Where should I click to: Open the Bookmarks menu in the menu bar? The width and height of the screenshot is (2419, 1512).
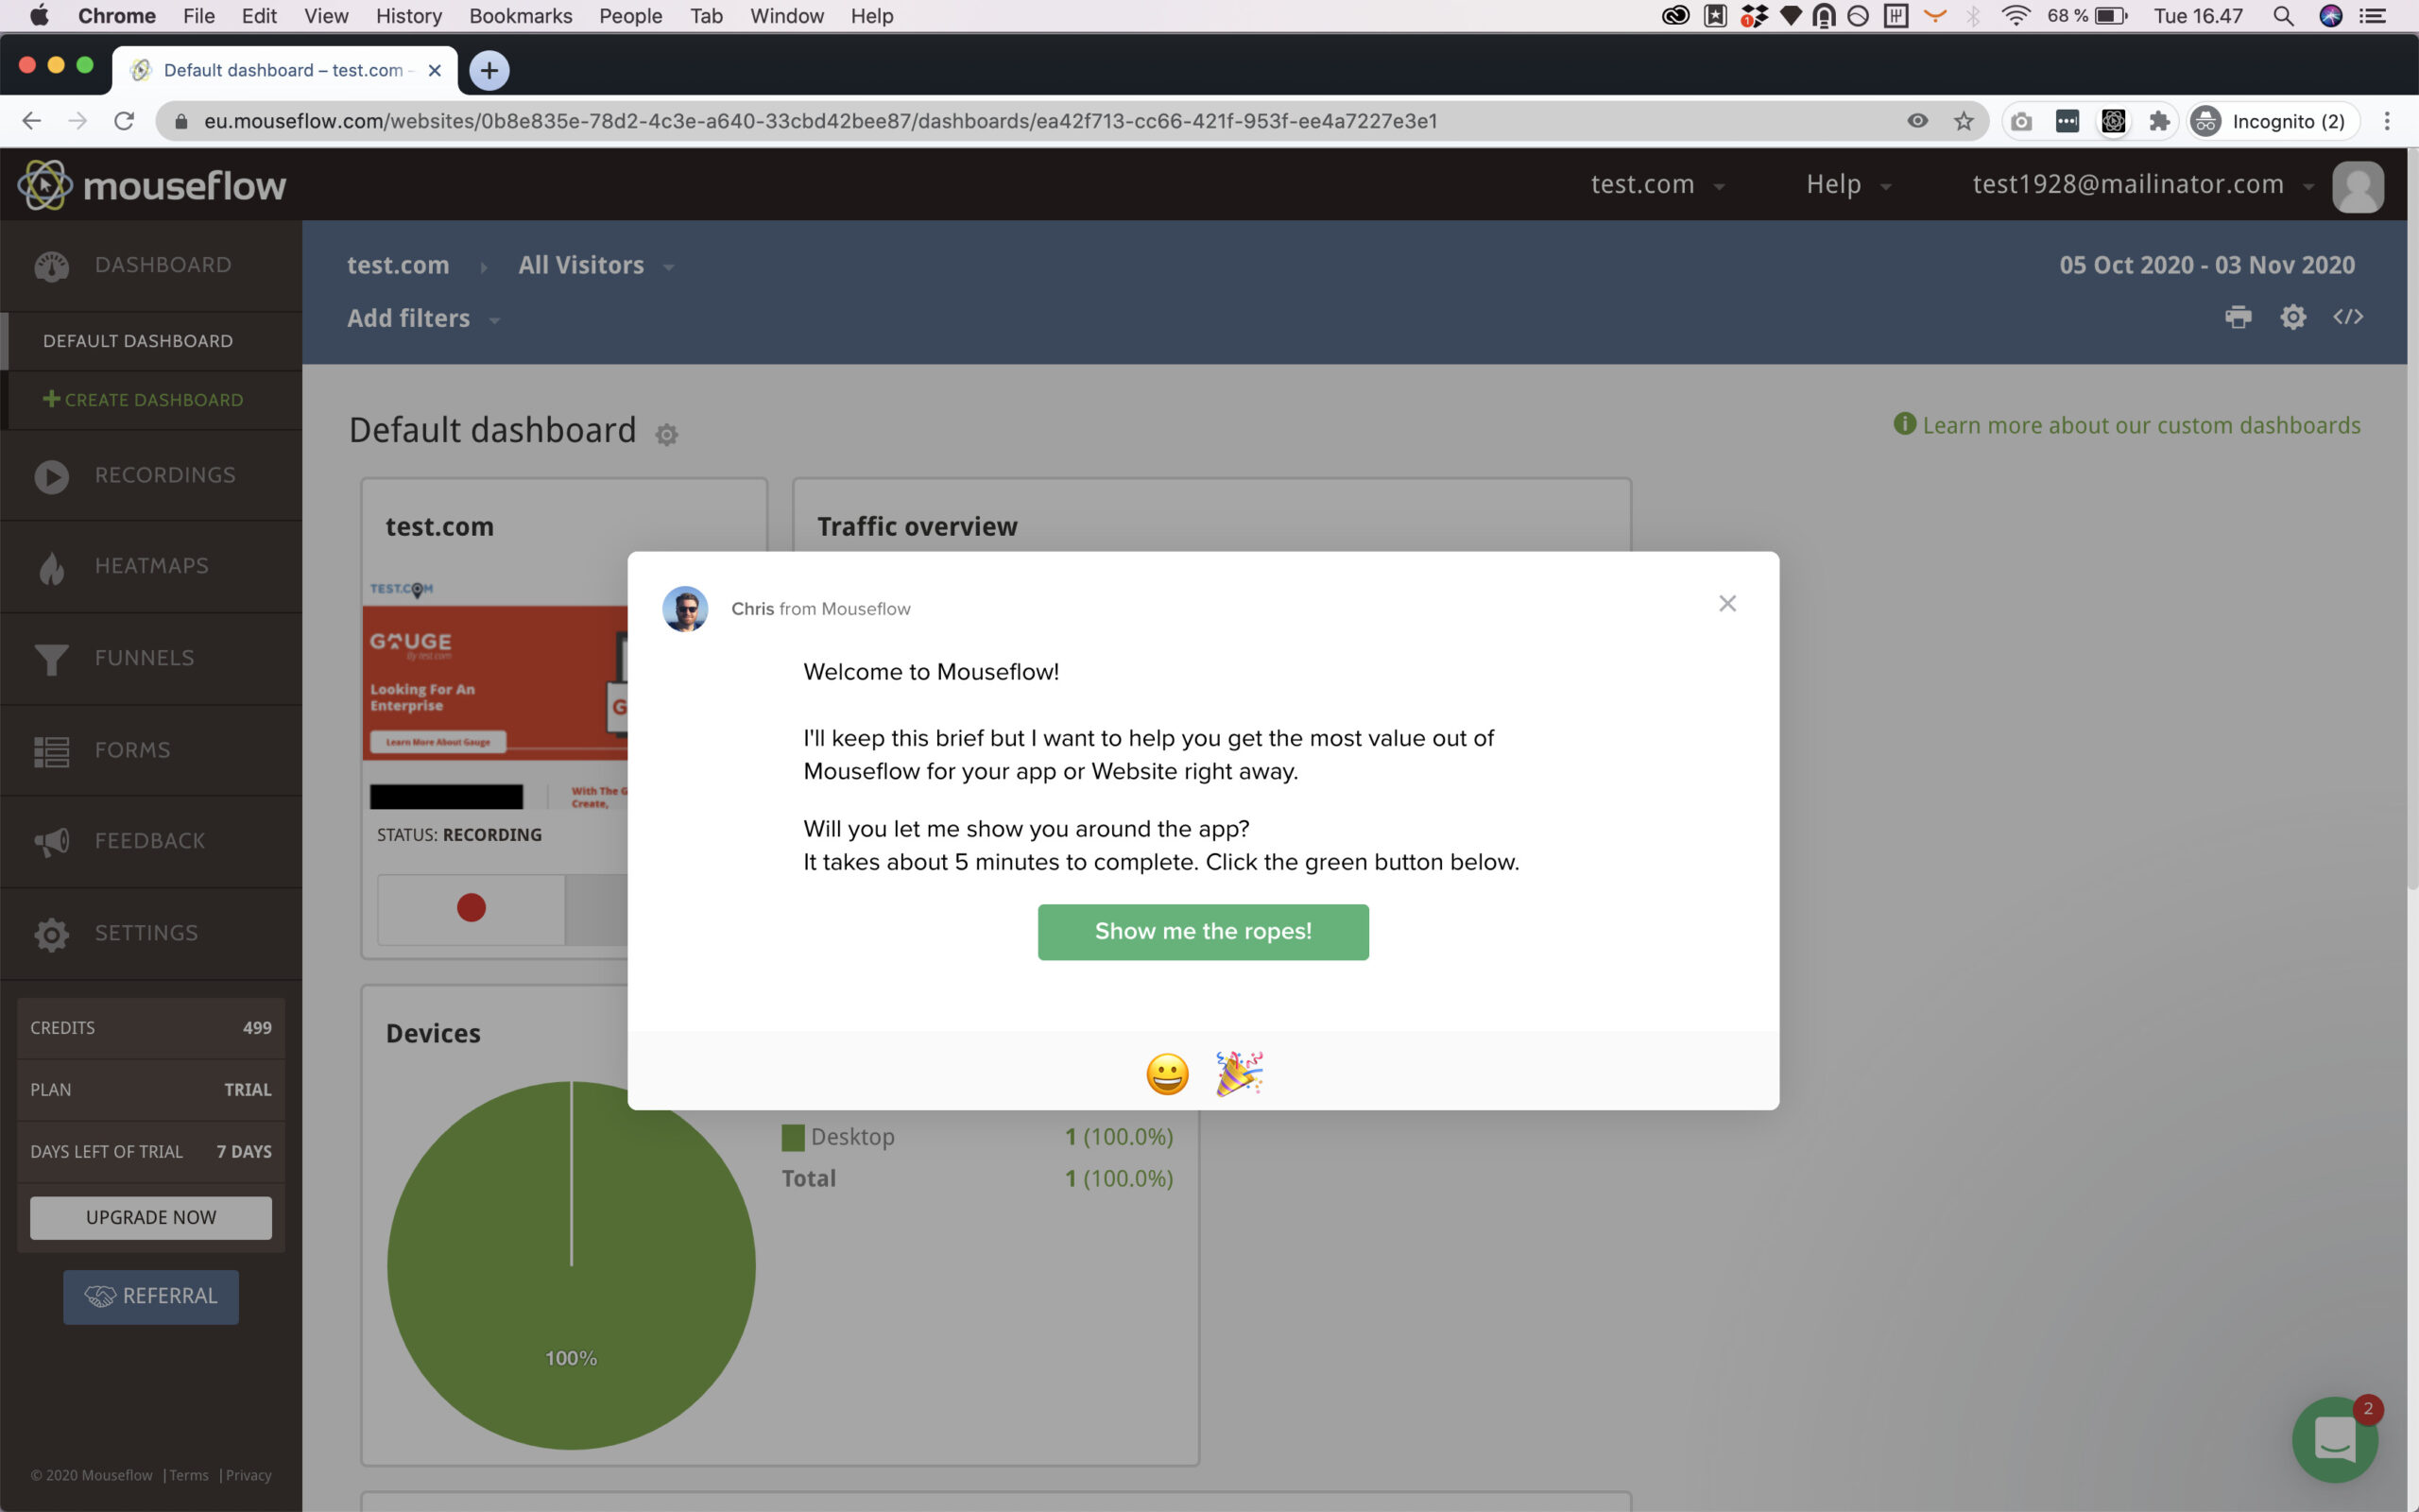coord(520,16)
